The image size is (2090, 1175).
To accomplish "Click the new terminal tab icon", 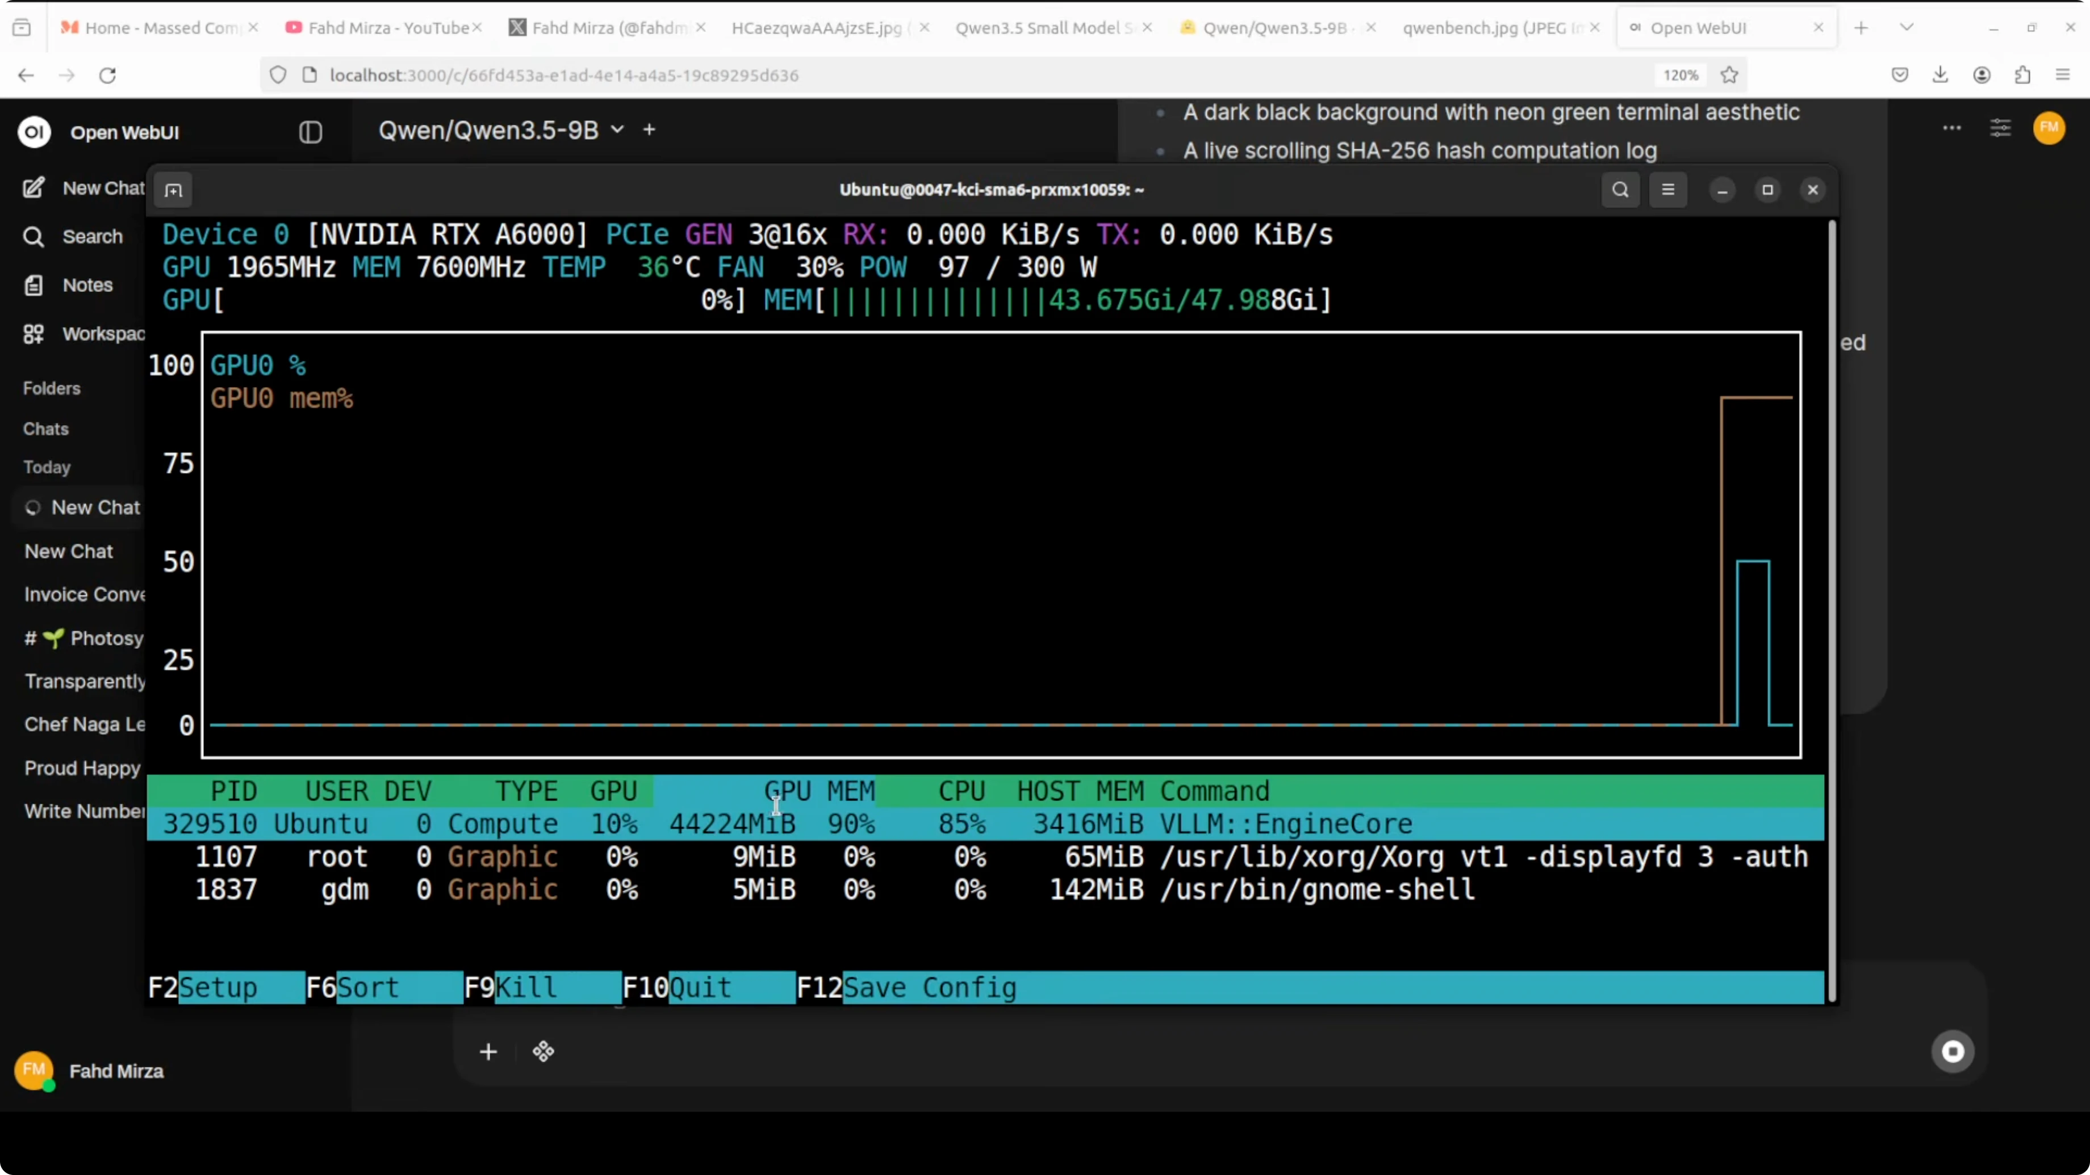I will point(173,191).
